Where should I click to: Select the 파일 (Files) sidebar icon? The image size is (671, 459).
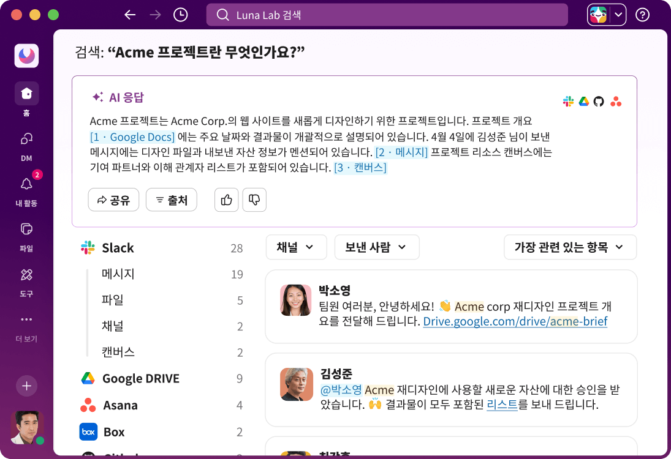[x=26, y=229]
